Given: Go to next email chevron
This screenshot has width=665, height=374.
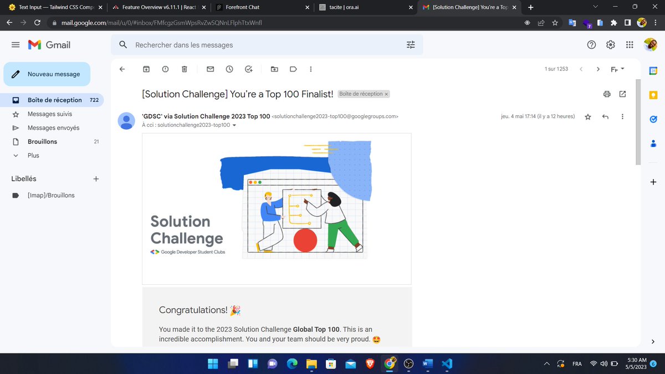Looking at the screenshot, I should [598, 69].
